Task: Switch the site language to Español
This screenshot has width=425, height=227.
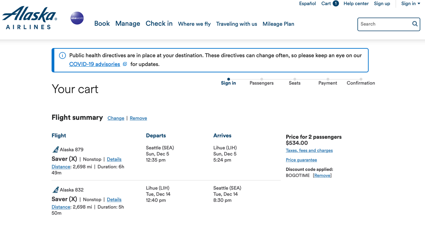Action: coord(307,4)
